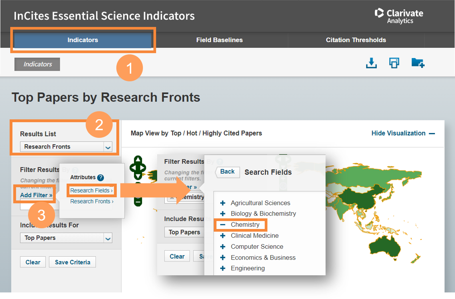Expand Agricultural Sciences with its plus icon
The height and width of the screenshot is (299, 455).
coord(223,203)
